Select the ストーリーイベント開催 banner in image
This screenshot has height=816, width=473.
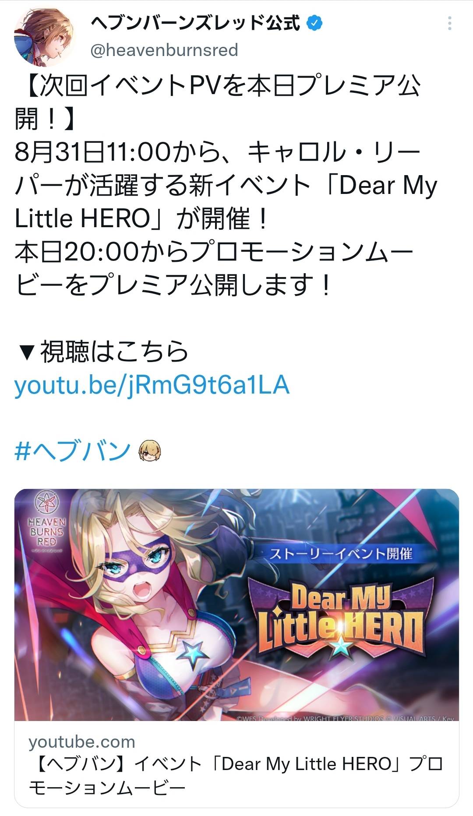[x=341, y=554]
